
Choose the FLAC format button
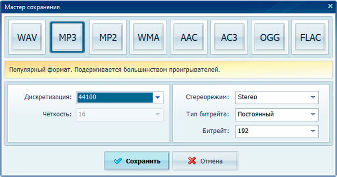pyautogui.click(x=310, y=37)
